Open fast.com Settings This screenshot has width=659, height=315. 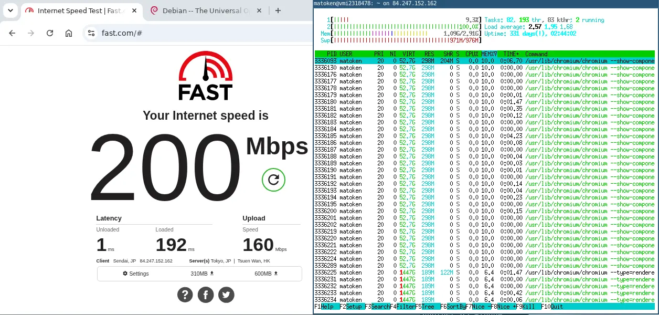[136, 274]
